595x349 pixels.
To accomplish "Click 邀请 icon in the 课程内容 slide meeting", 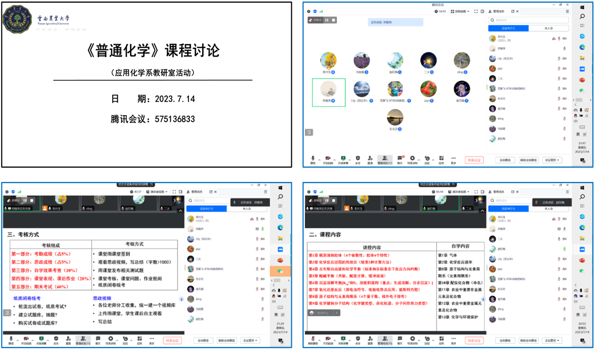I will click(x=370, y=340).
